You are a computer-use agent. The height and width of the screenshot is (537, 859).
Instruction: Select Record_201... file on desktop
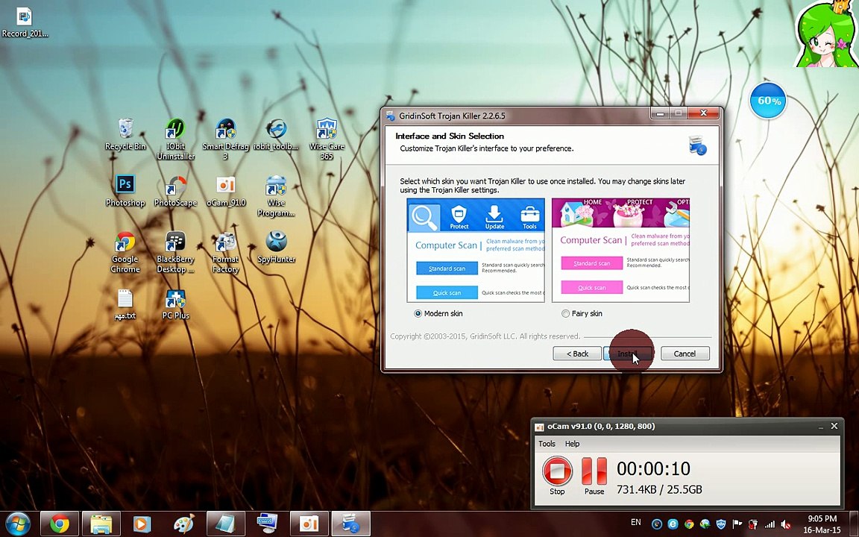pos(25,22)
